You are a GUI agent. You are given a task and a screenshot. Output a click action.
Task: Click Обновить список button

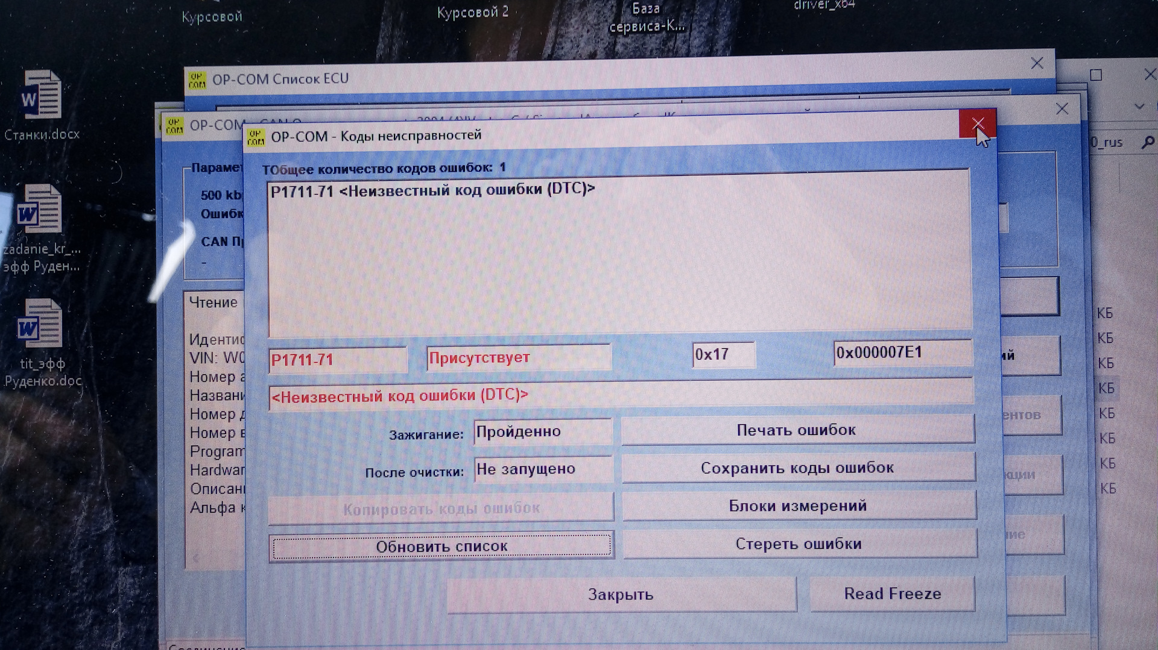441,546
